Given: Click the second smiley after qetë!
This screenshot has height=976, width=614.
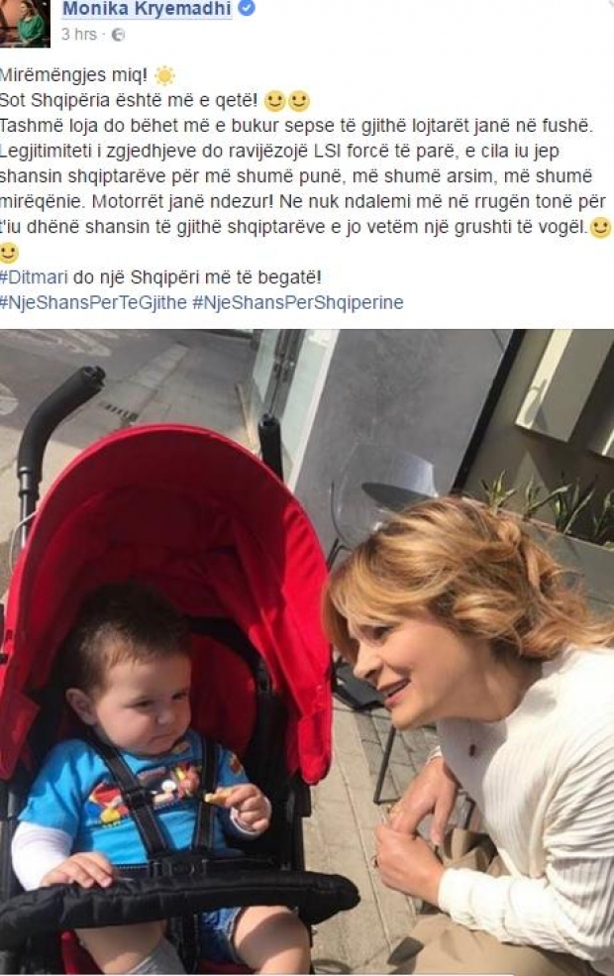Looking at the screenshot, I should tap(299, 101).
